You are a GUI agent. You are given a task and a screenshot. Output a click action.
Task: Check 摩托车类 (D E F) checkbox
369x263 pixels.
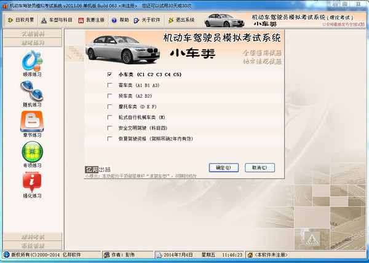(x=109, y=107)
